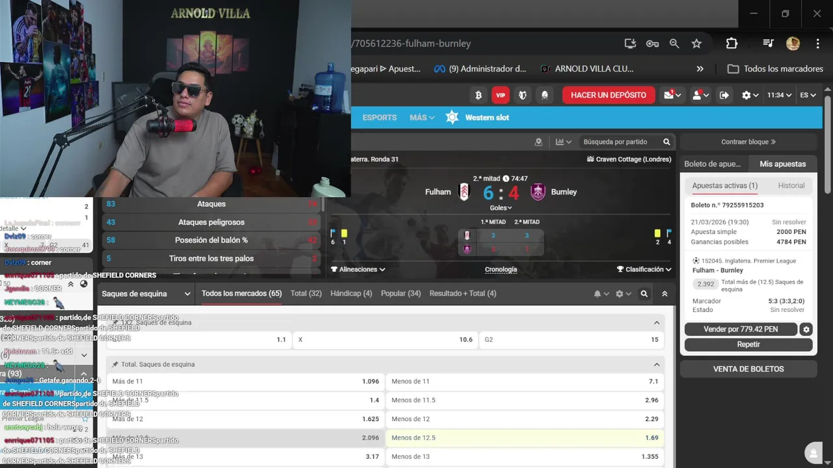Search markets with magnifier icon
Screen dimensions: 833x468
[644, 294]
